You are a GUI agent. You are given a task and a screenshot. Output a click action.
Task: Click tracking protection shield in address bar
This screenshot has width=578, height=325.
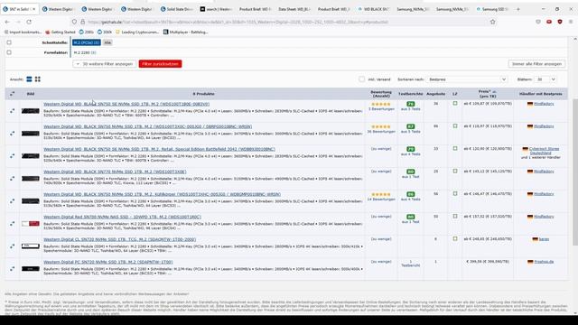[74, 22]
